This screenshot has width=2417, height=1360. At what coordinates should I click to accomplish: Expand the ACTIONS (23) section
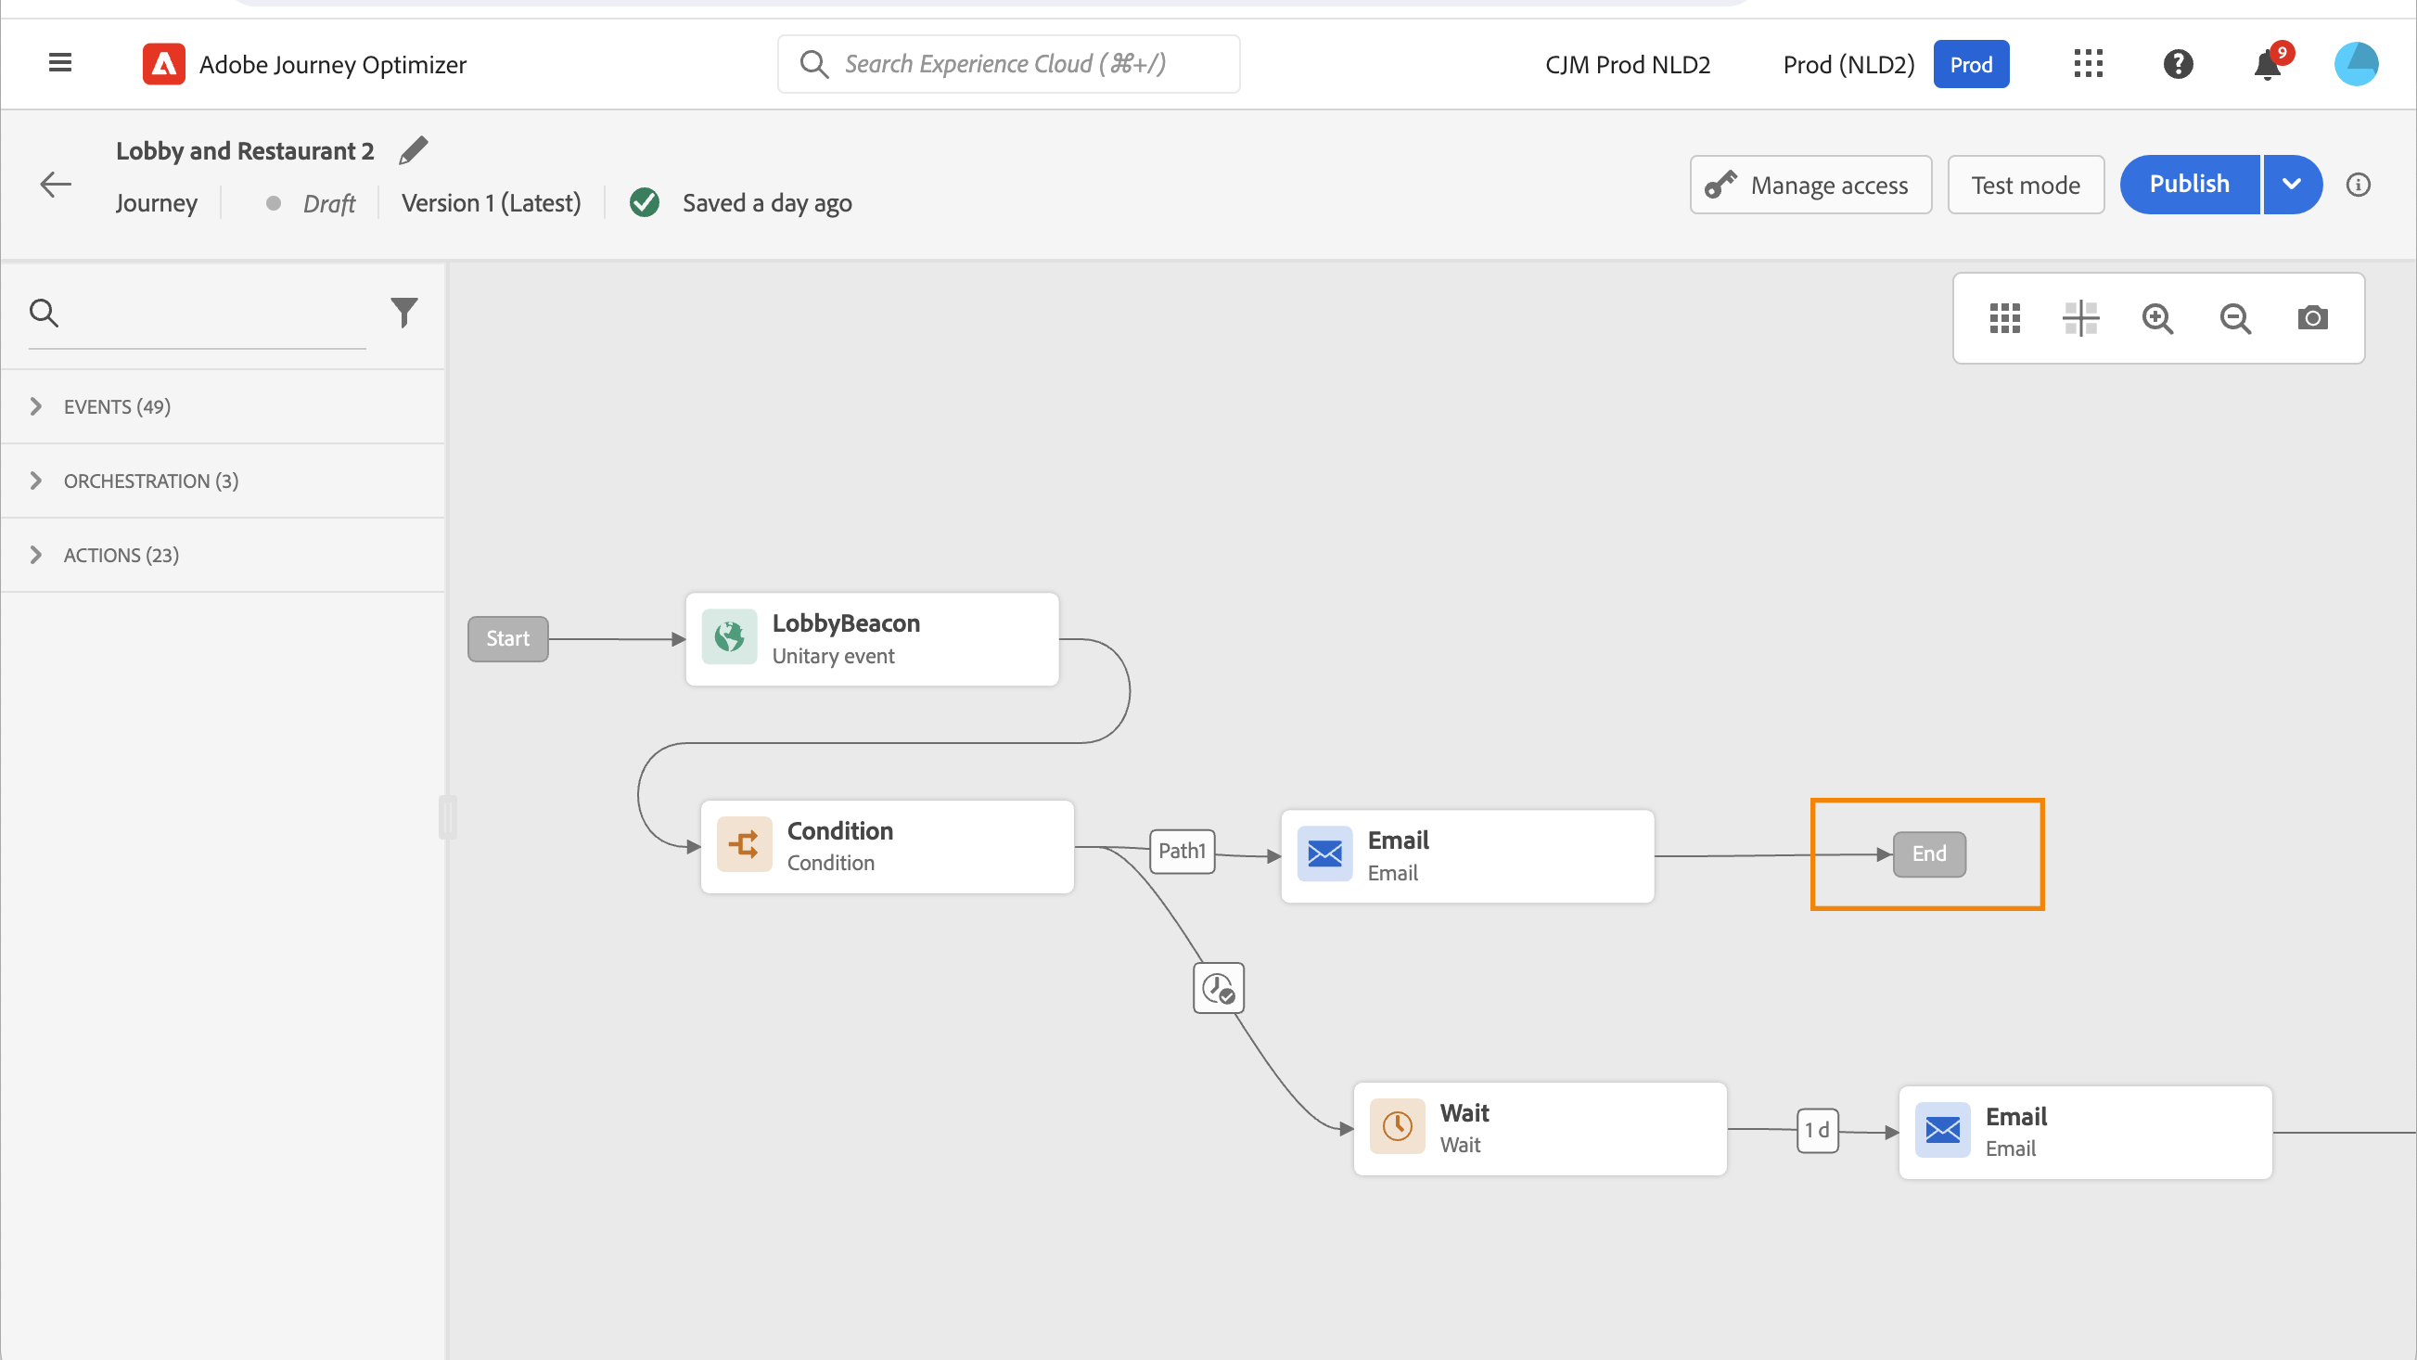point(120,555)
